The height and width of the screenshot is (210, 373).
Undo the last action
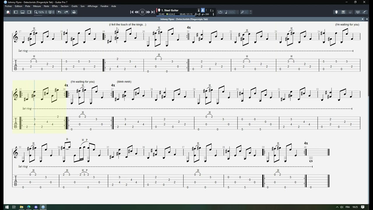[x=59, y=12]
